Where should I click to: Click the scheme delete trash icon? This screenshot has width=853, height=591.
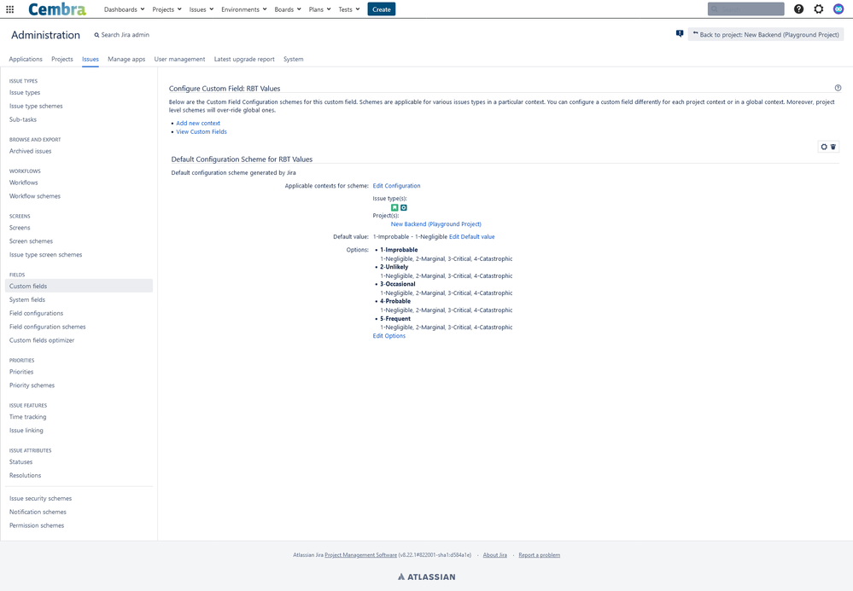point(833,147)
